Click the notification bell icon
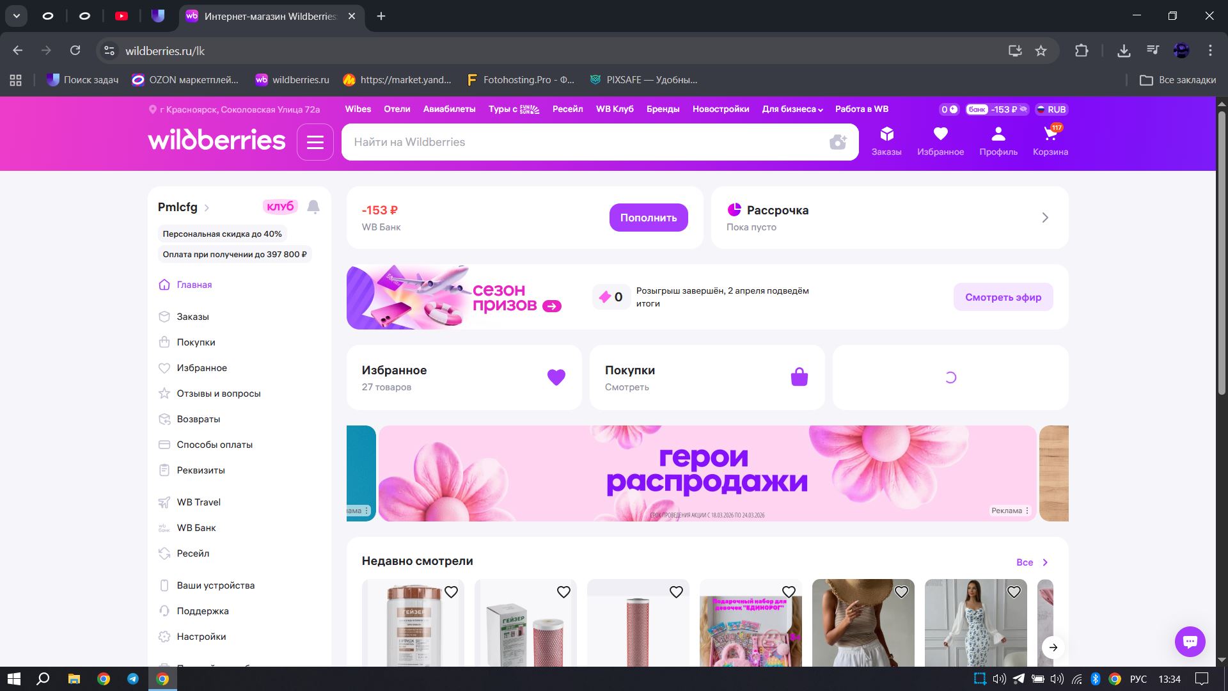 313,207
